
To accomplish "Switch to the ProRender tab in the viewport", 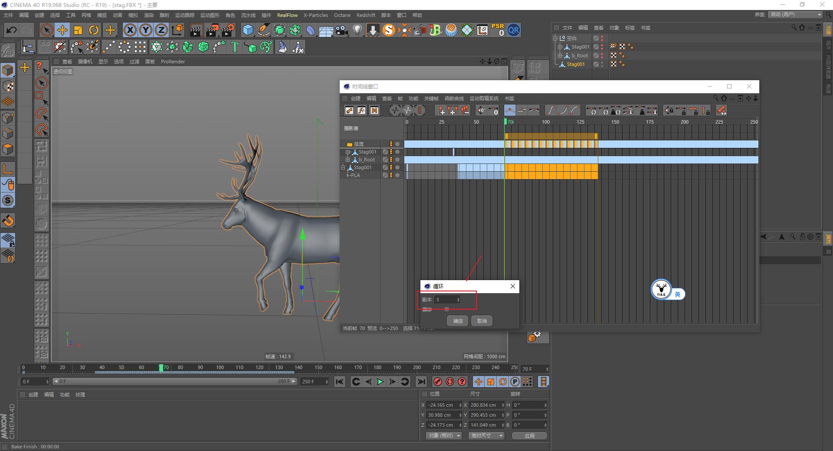I will click(x=172, y=62).
